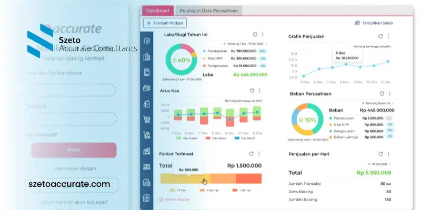Click the info icon beside Belum dilunasi

(x=161, y=199)
